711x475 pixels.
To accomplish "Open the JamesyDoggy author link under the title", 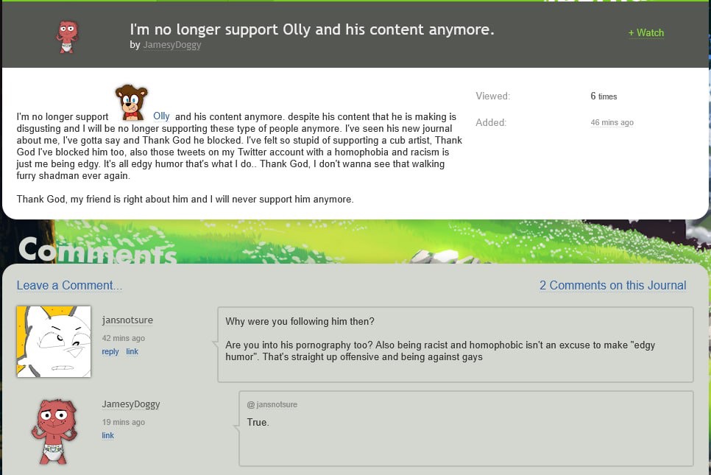I will tap(171, 45).
